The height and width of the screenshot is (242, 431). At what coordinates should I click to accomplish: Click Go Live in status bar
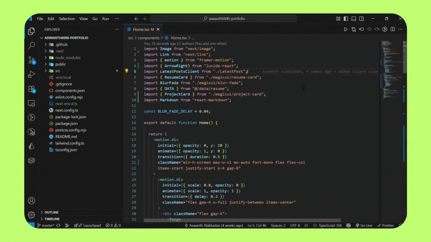point(364,226)
